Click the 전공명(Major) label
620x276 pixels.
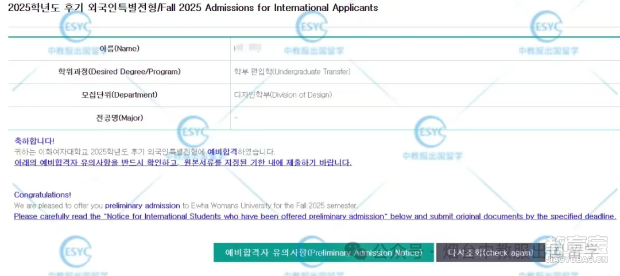[119, 118]
